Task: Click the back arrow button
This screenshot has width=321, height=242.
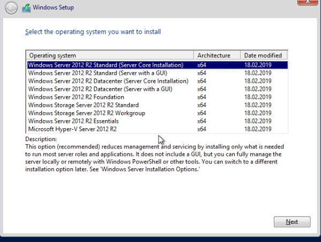Action: click(11, 8)
